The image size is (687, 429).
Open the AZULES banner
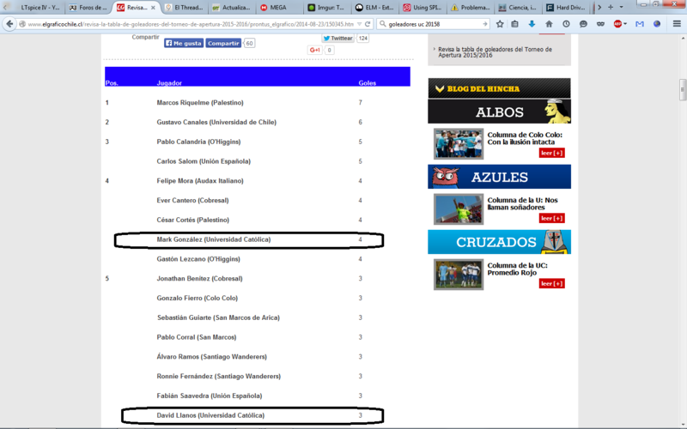499,177
